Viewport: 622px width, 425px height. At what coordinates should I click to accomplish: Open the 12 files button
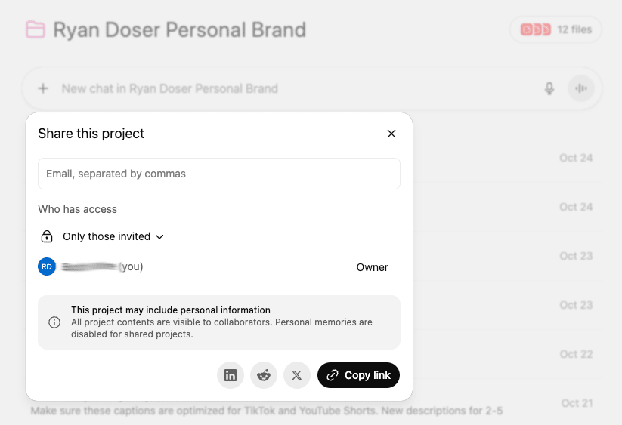(x=555, y=30)
